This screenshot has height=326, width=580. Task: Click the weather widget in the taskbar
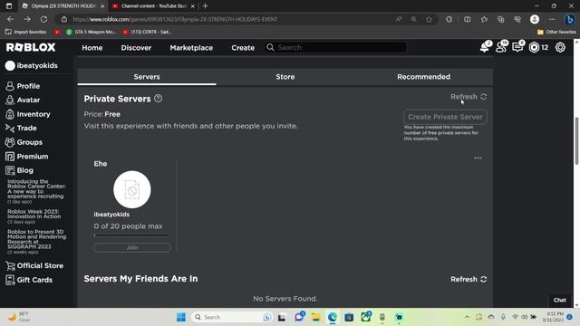tap(19, 317)
